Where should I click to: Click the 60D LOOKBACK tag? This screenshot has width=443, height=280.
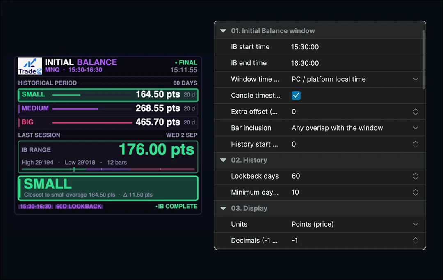79,207
